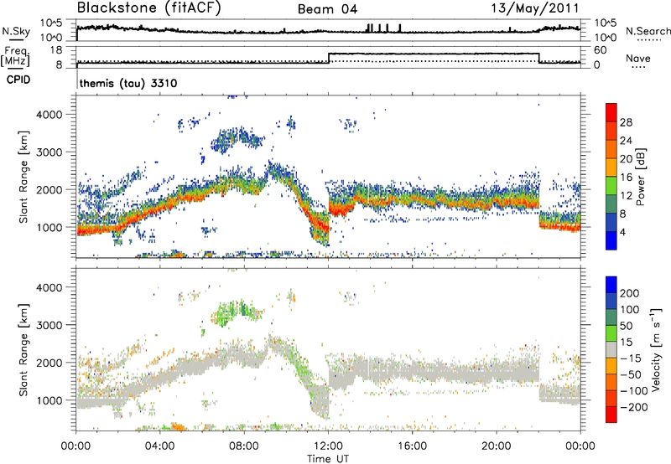Click the 4 label on Power colorbar

(x=622, y=233)
